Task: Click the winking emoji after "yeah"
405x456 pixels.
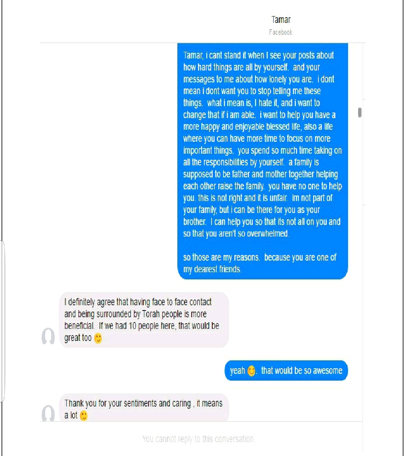Action: (252, 371)
